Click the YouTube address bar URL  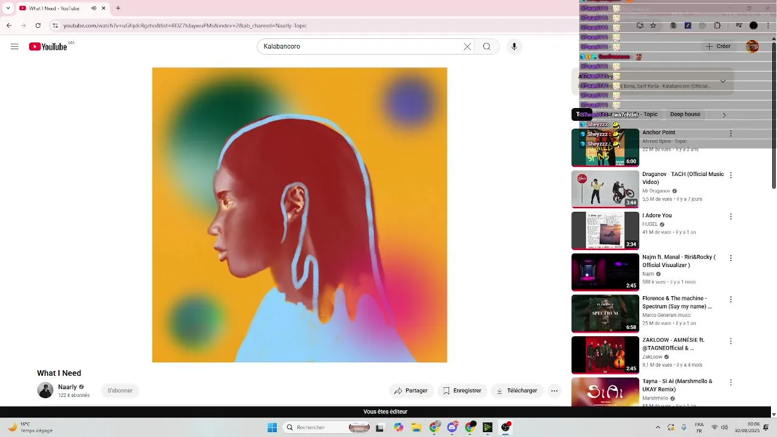coord(185,25)
